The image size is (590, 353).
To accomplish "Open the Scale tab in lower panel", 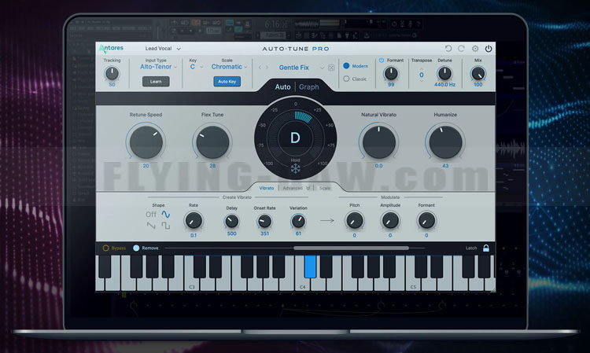I will 325,188.
